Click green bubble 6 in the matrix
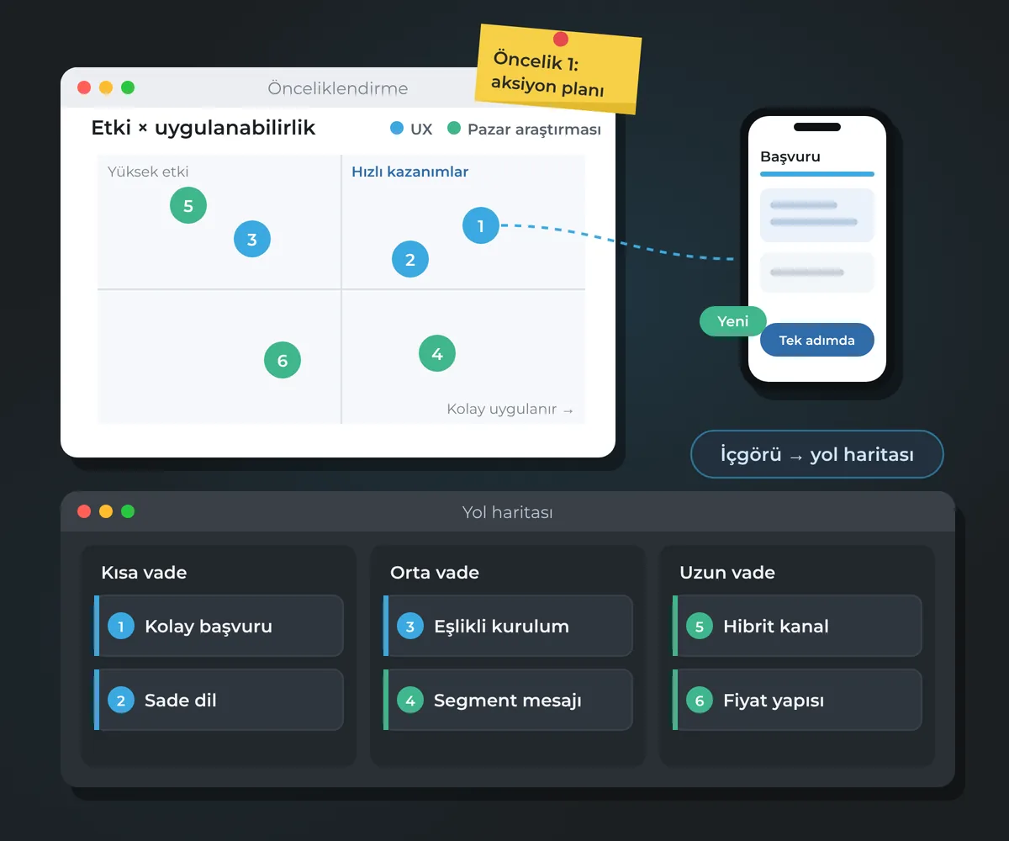The height and width of the screenshot is (841, 1009). coord(283,361)
